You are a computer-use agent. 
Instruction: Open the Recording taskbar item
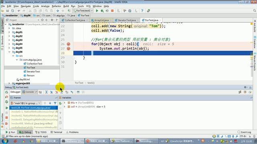(x=146, y=141)
